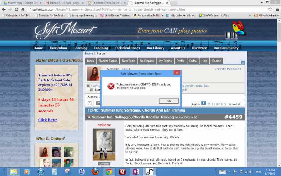
Task: Open the browser home page icon
Action: pyautogui.click(x=23, y=10)
